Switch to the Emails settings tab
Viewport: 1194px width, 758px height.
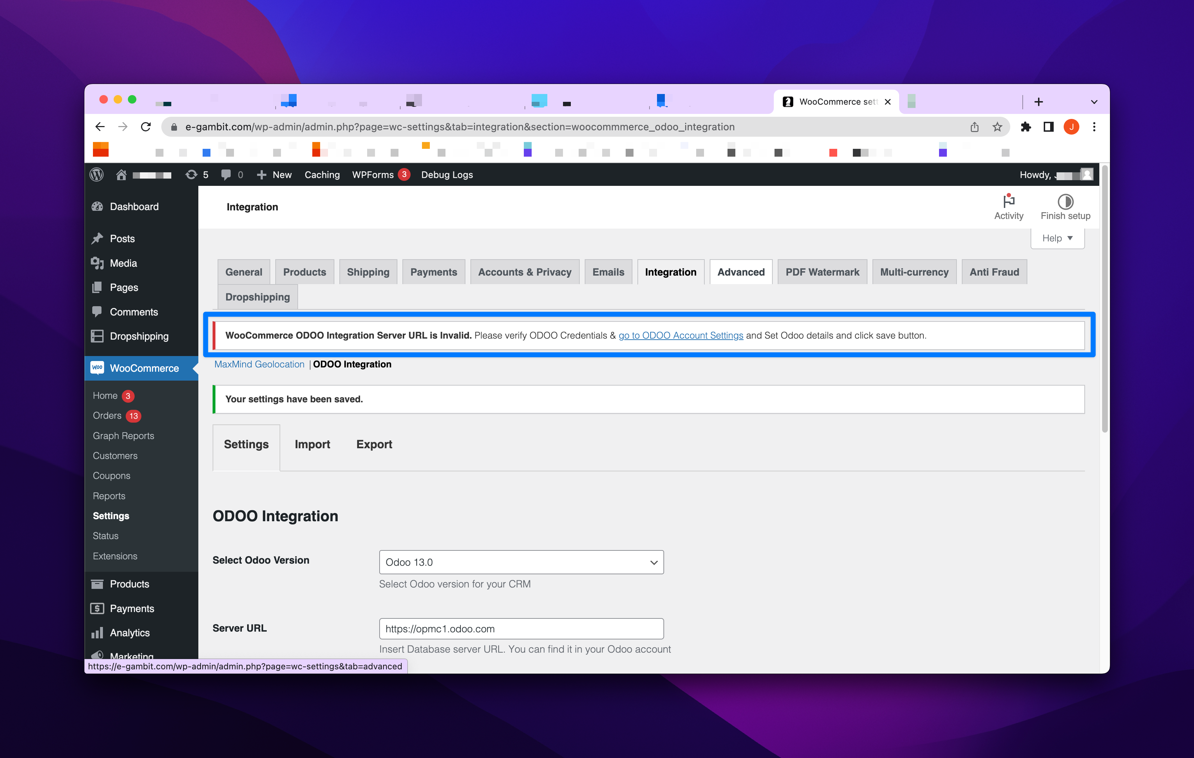(x=608, y=272)
